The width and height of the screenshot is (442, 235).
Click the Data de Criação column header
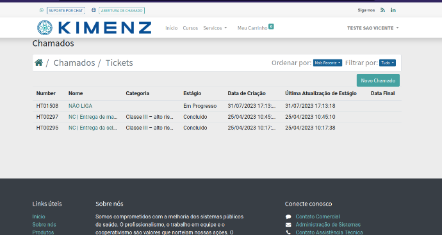point(247,93)
